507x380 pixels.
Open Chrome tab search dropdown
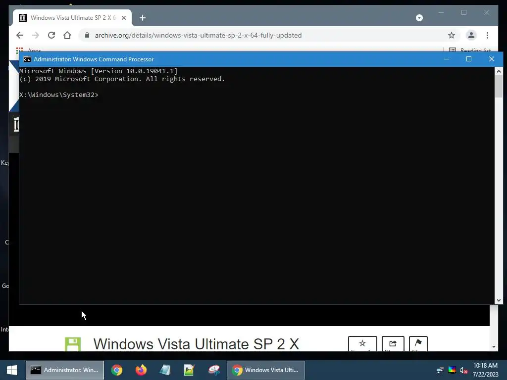pos(419,18)
